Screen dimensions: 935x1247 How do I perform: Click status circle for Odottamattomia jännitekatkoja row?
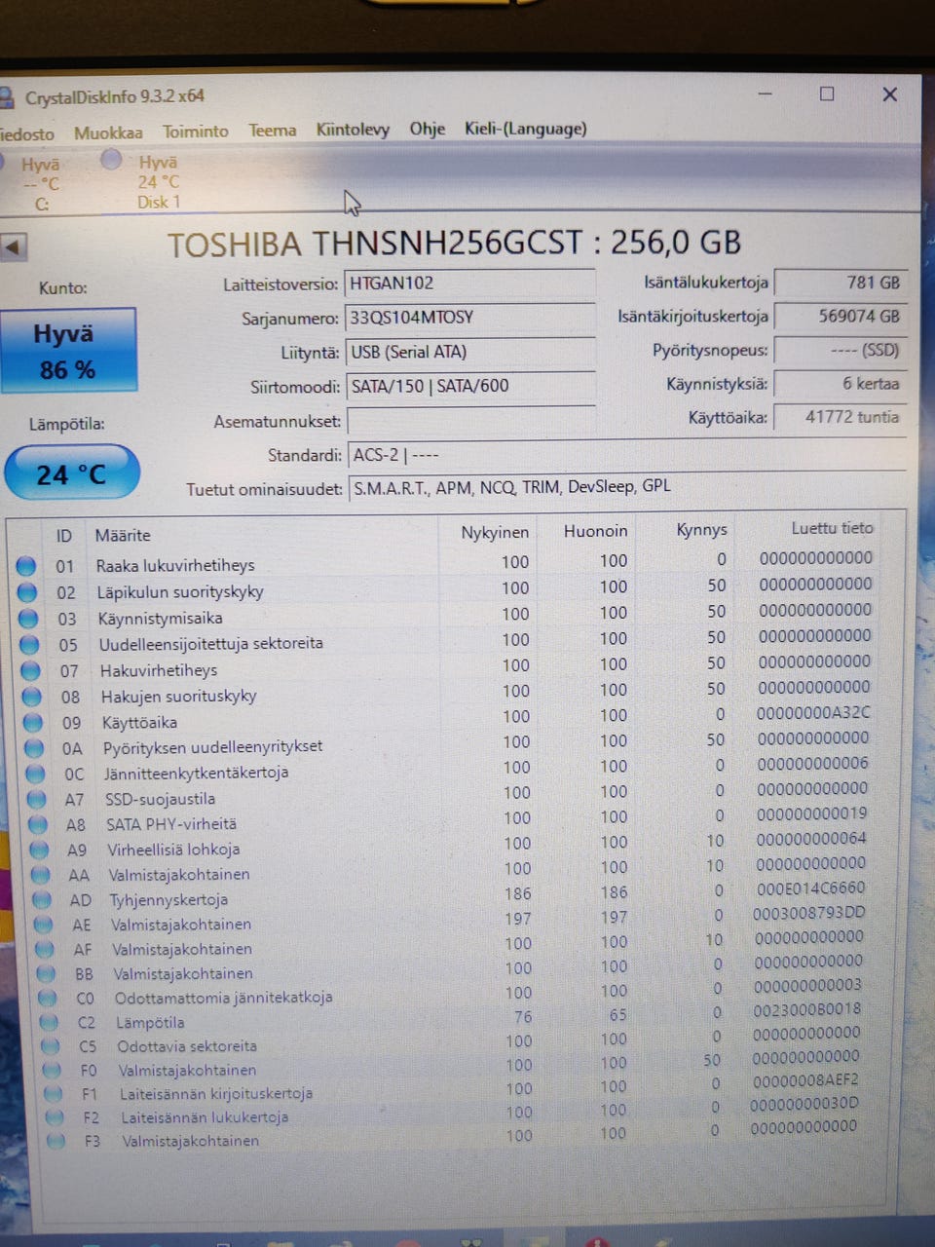[x=48, y=998]
